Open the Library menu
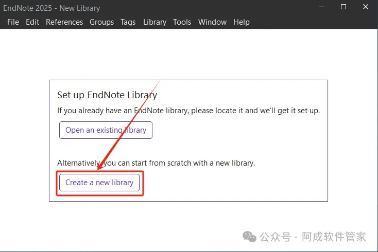The image size is (378, 252). pos(155,22)
